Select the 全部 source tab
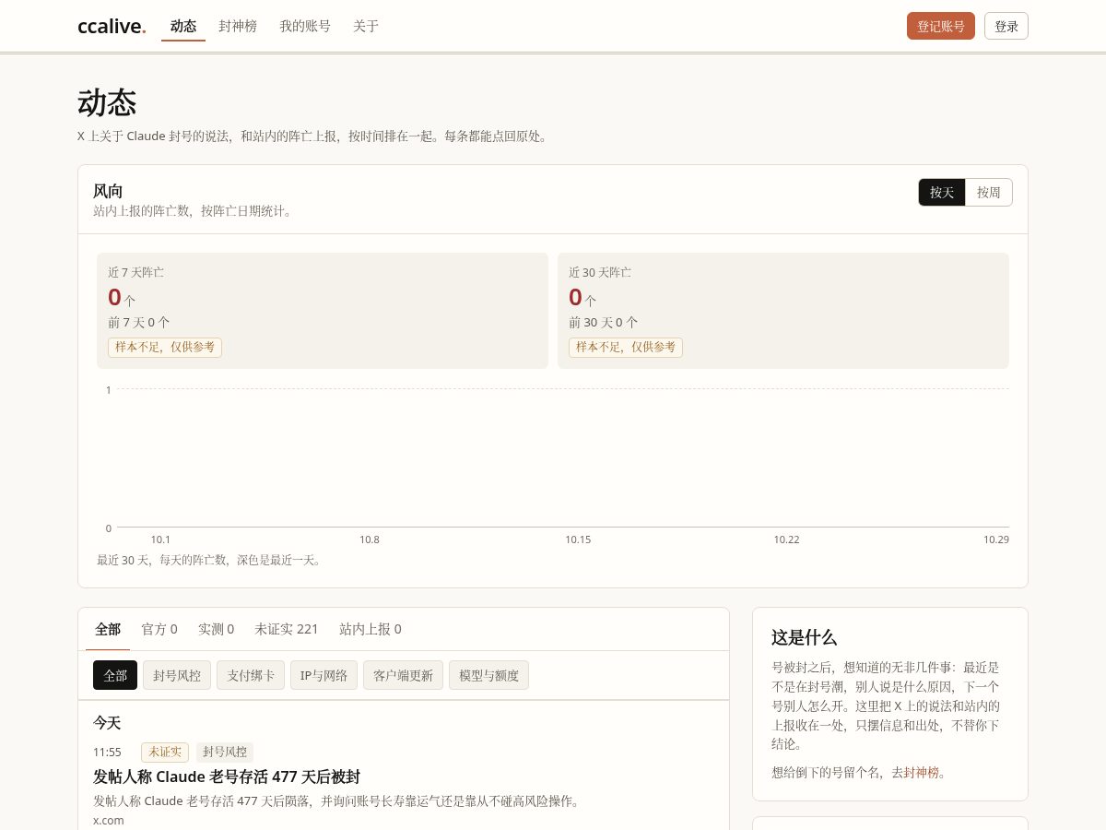1106x830 pixels. coord(108,629)
